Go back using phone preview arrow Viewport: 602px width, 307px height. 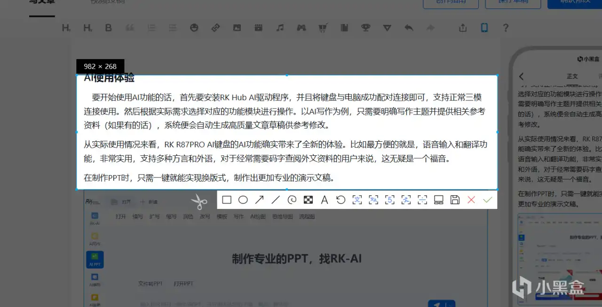coord(521,76)
